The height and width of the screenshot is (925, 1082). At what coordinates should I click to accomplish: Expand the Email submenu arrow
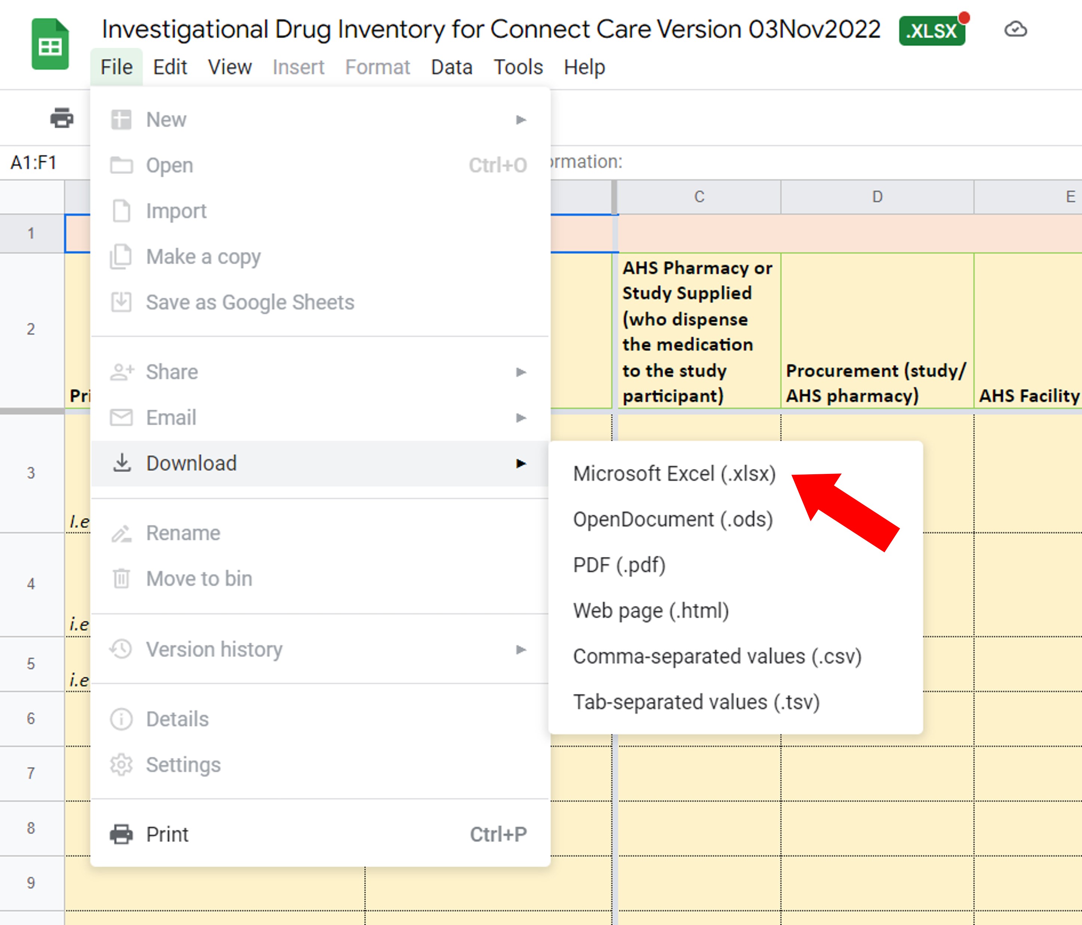pos(521,417)
